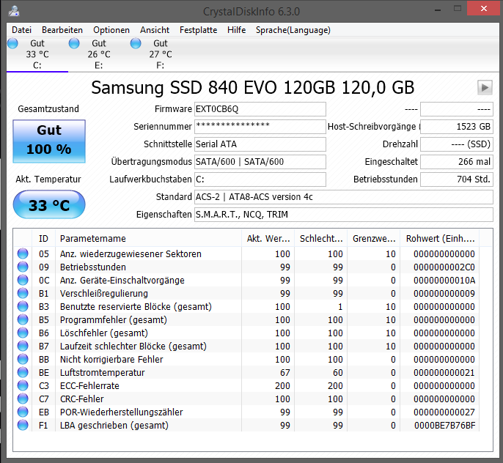The image size is (503, 463).
Task: Click status orb for C7 CRC-Fehler
Action: (x=23, y=399)
